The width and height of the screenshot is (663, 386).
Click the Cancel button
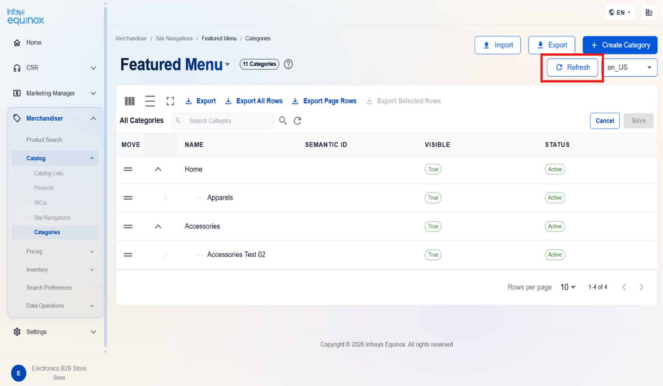(605, 121)
